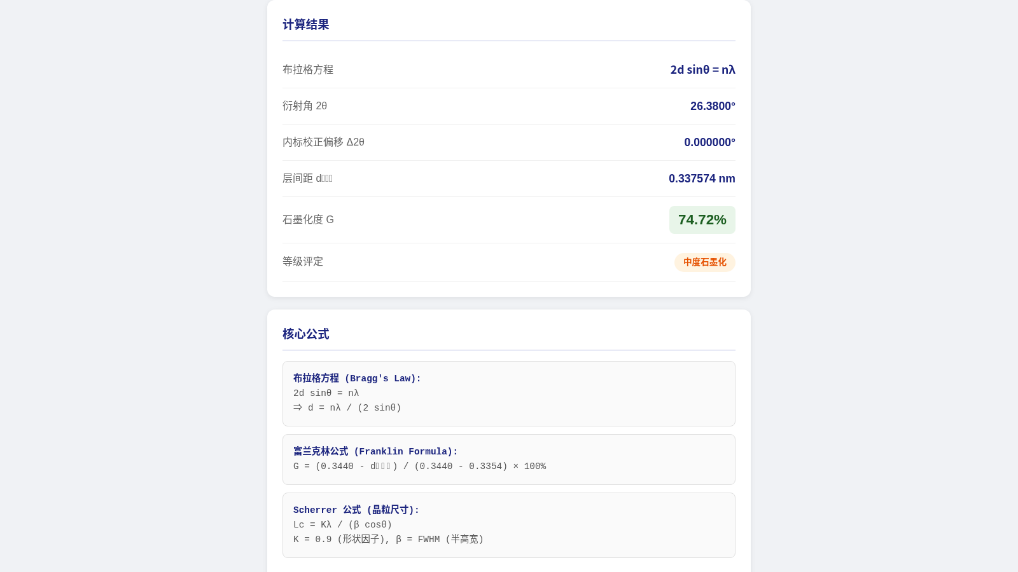Click the 内标校正偏移 Δ2θ label

pyautogui.click(x=323, y=142)
